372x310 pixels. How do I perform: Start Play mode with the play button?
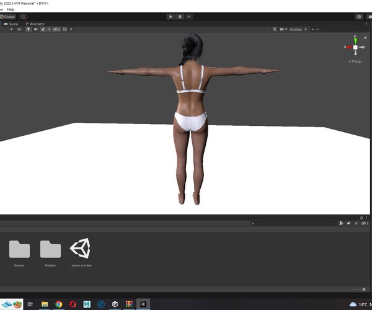[x=170, y=17]
